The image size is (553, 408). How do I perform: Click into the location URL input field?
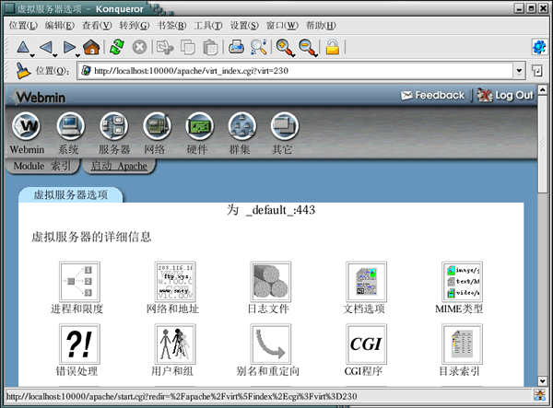point(296,71)
